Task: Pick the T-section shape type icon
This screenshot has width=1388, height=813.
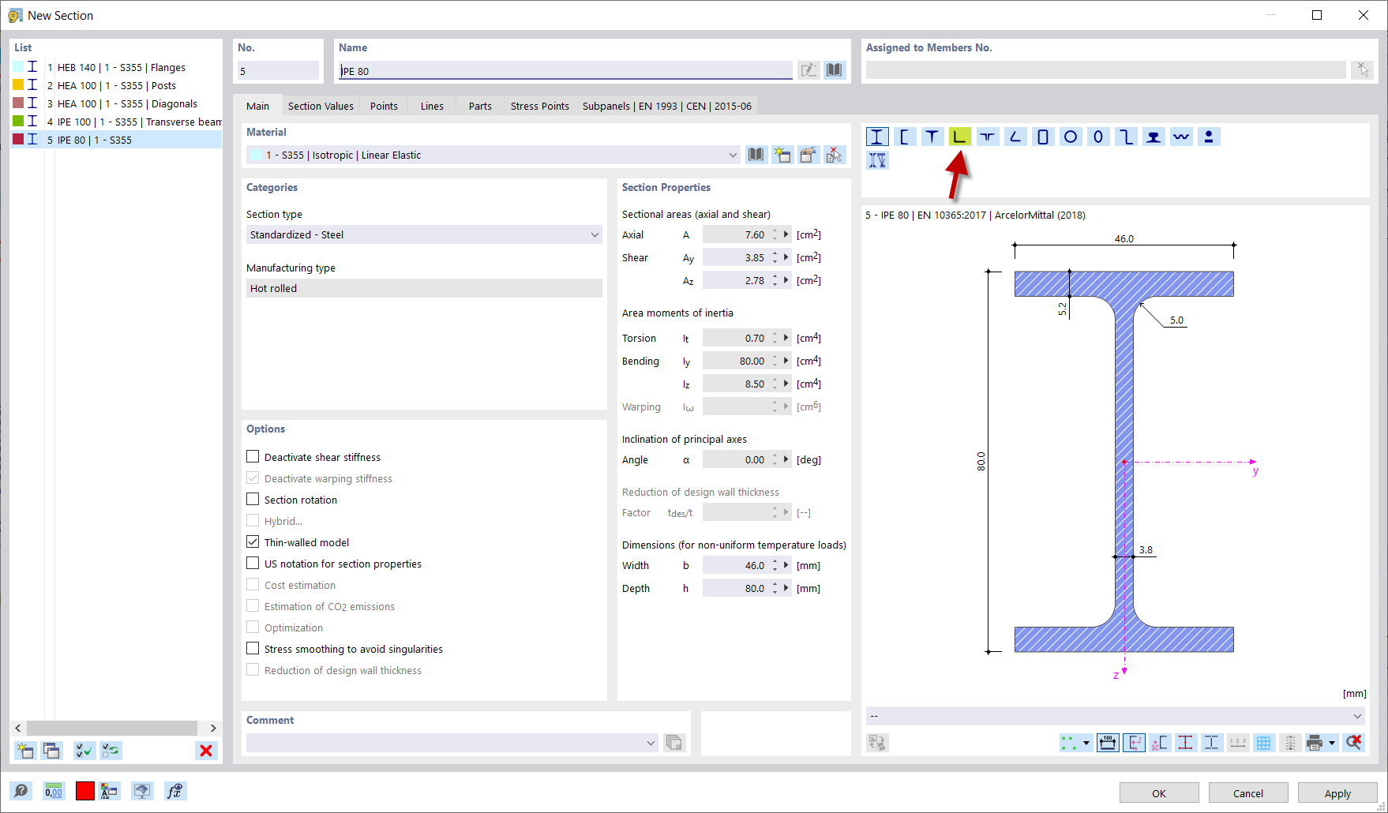Action: point(932,136)
